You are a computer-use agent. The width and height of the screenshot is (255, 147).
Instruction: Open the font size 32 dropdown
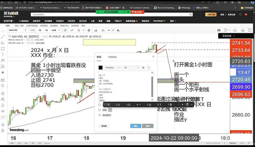pos(131,68)
